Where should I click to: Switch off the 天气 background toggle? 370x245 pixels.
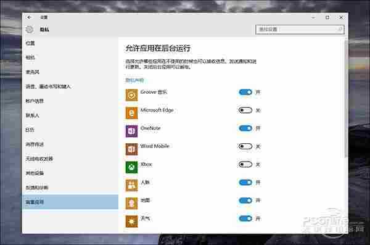click(245, 218)
